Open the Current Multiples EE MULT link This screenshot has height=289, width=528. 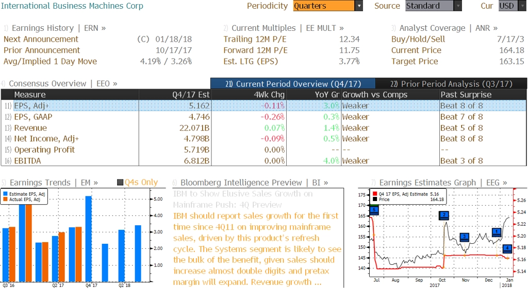288,28
